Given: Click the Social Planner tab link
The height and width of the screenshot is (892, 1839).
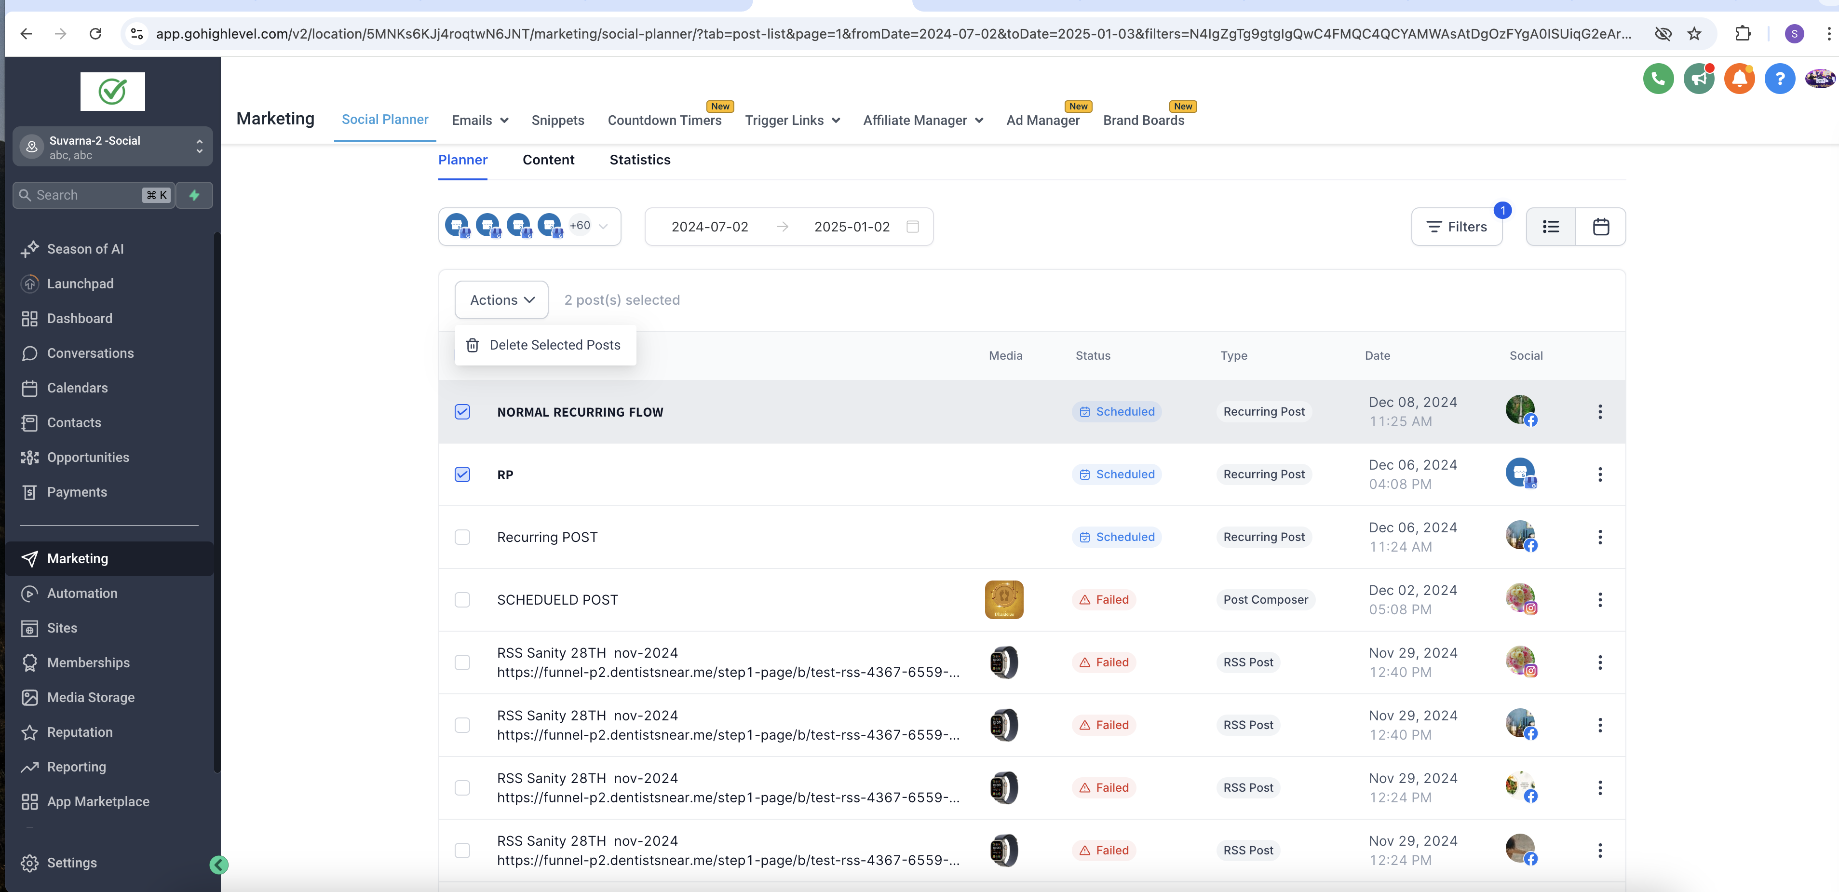Looking at the screenshot, I should click(x=385, y=120).
